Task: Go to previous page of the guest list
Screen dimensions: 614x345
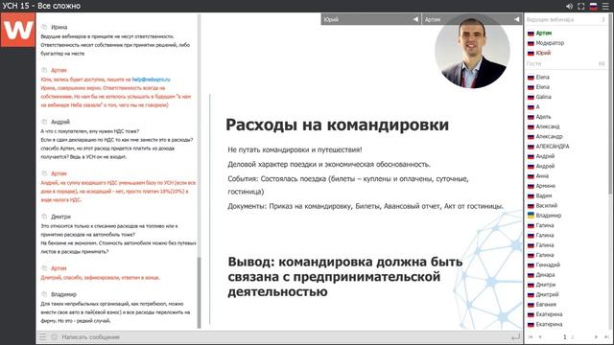Action: [540, 336]
